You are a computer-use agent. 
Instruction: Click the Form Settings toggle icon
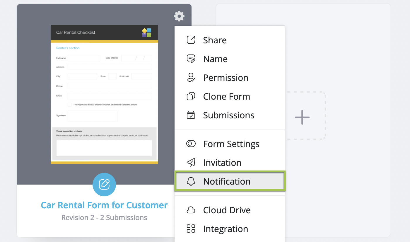[191, 144]
